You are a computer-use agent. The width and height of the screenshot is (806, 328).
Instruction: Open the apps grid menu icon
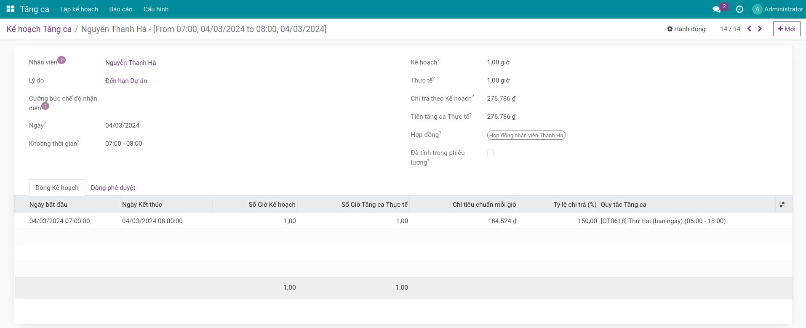pyautogui.click(x=11, y=9)
